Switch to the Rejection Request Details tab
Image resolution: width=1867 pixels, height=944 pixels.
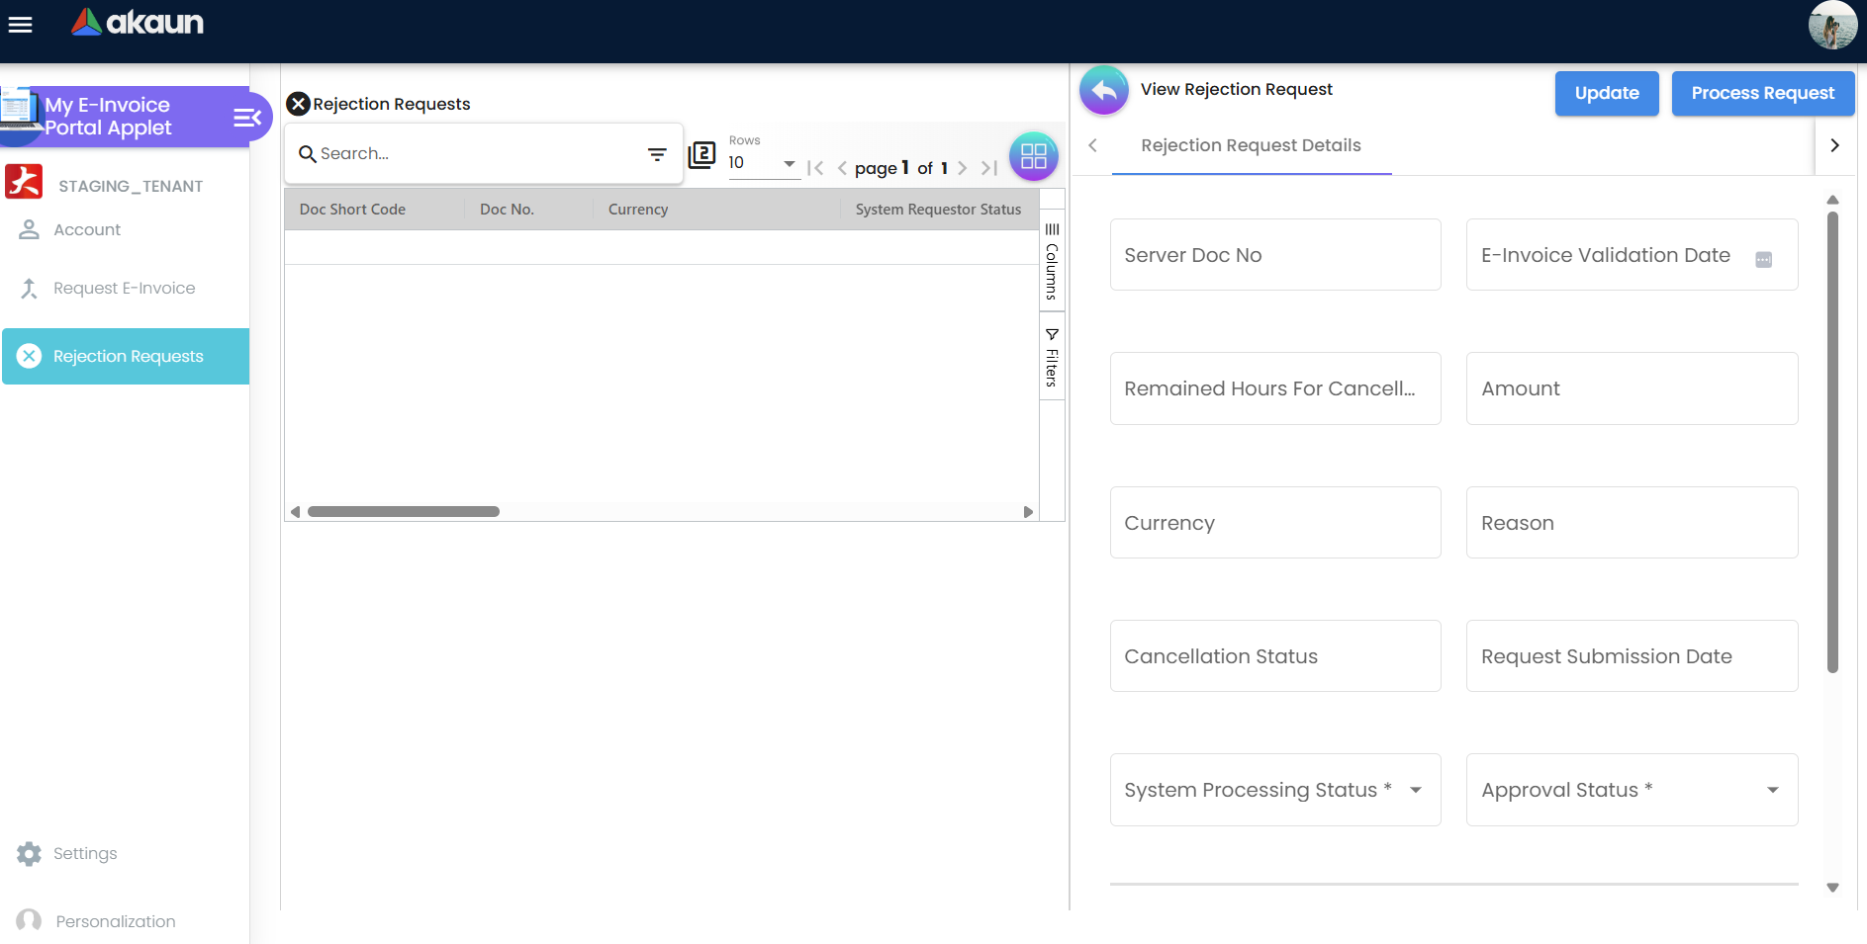(1251, 145)
